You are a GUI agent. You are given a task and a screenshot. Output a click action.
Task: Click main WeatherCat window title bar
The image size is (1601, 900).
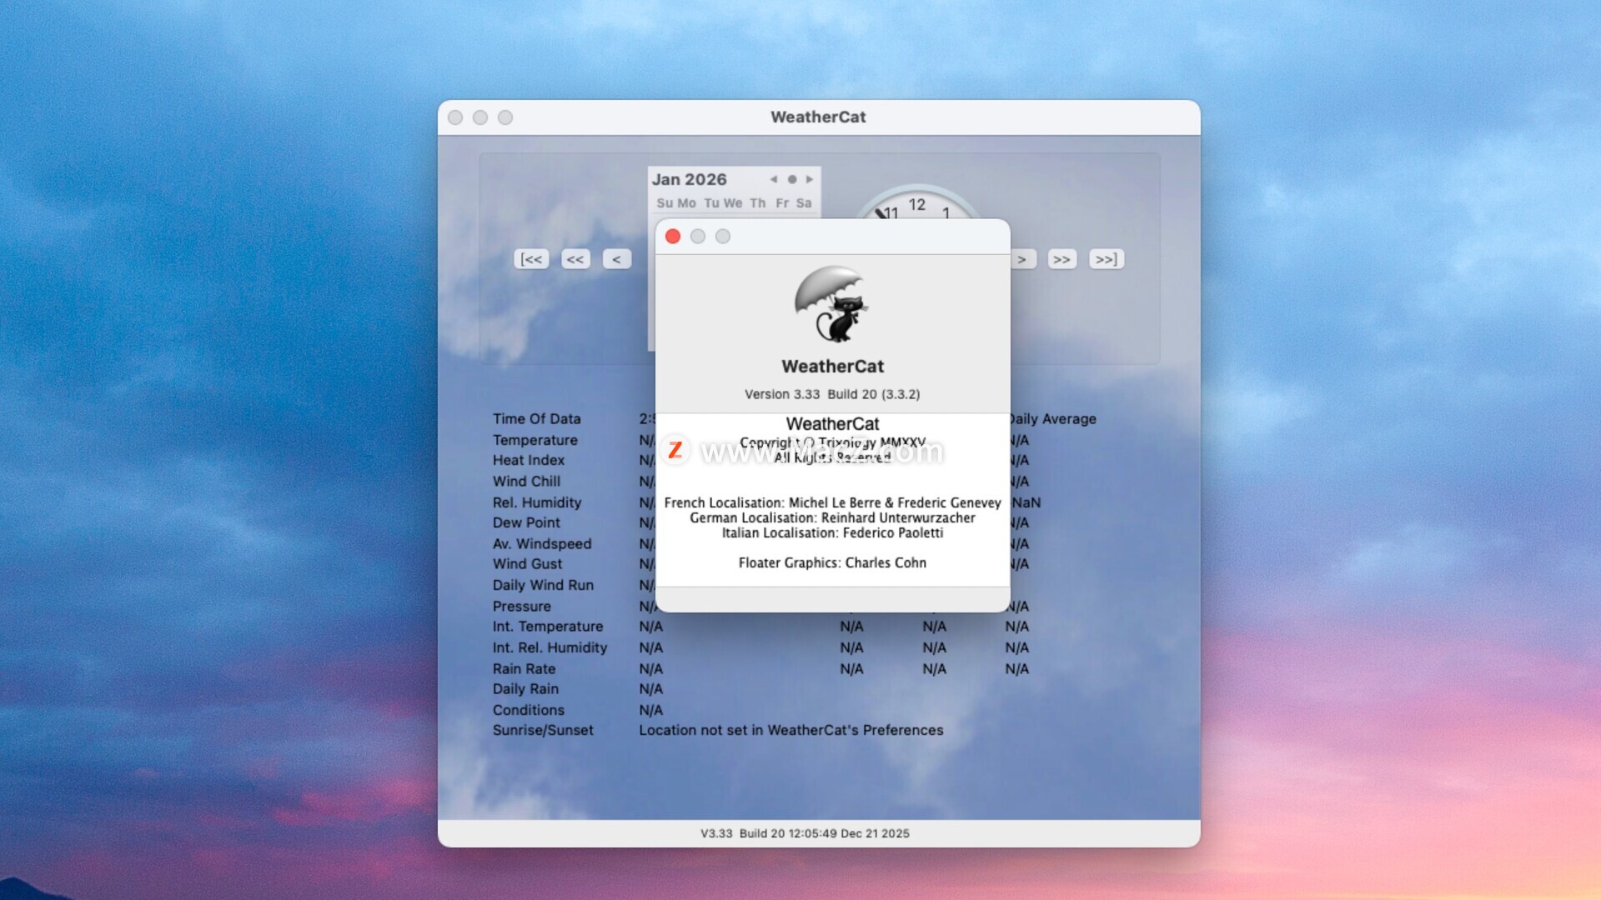(x=818, y=117)
